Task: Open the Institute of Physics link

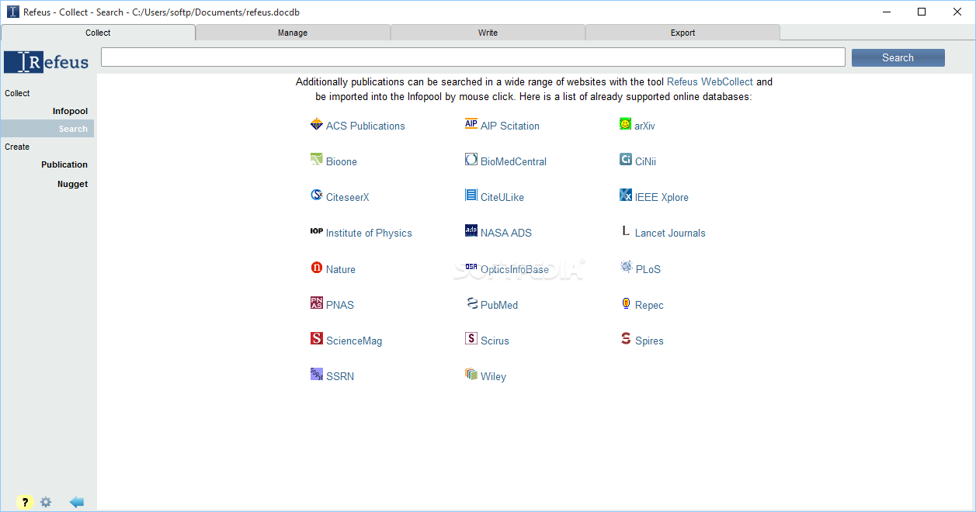Action: click(369, 233)
